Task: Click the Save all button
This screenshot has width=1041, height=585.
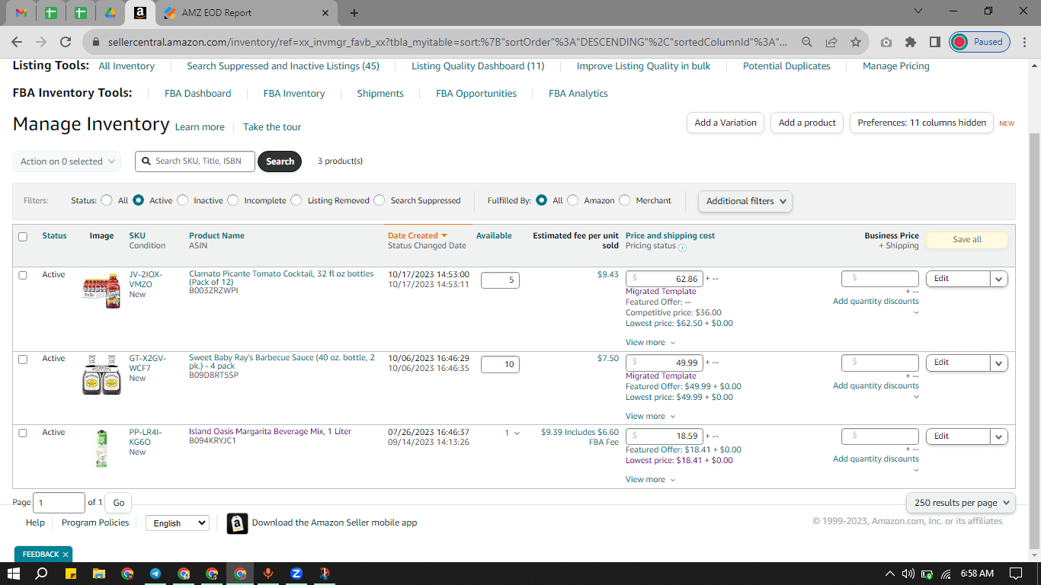Action: (x=967, y=240)
